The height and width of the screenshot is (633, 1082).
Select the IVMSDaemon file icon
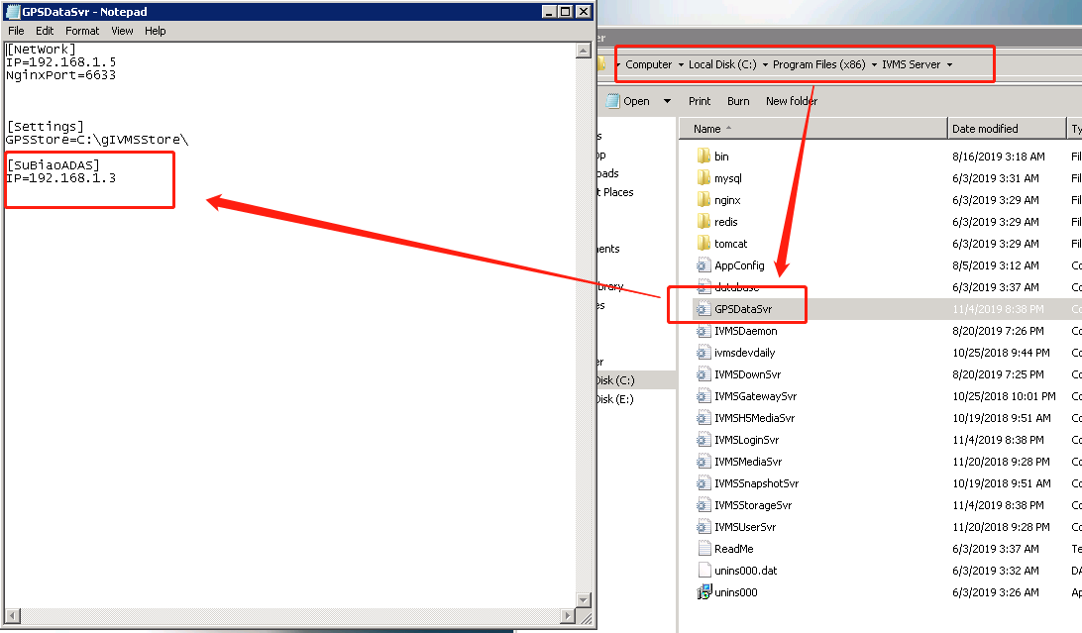pyautogui.click(x=703, y=331)
